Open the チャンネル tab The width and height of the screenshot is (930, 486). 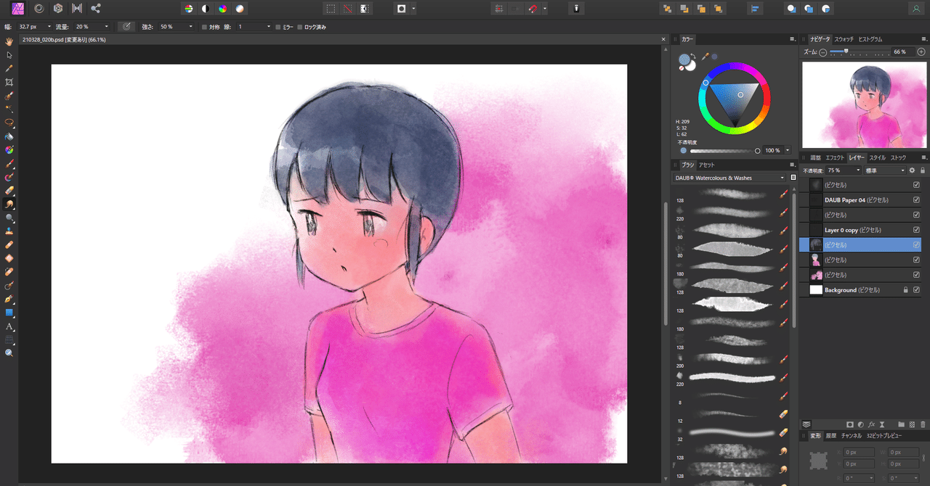point(851,436)
